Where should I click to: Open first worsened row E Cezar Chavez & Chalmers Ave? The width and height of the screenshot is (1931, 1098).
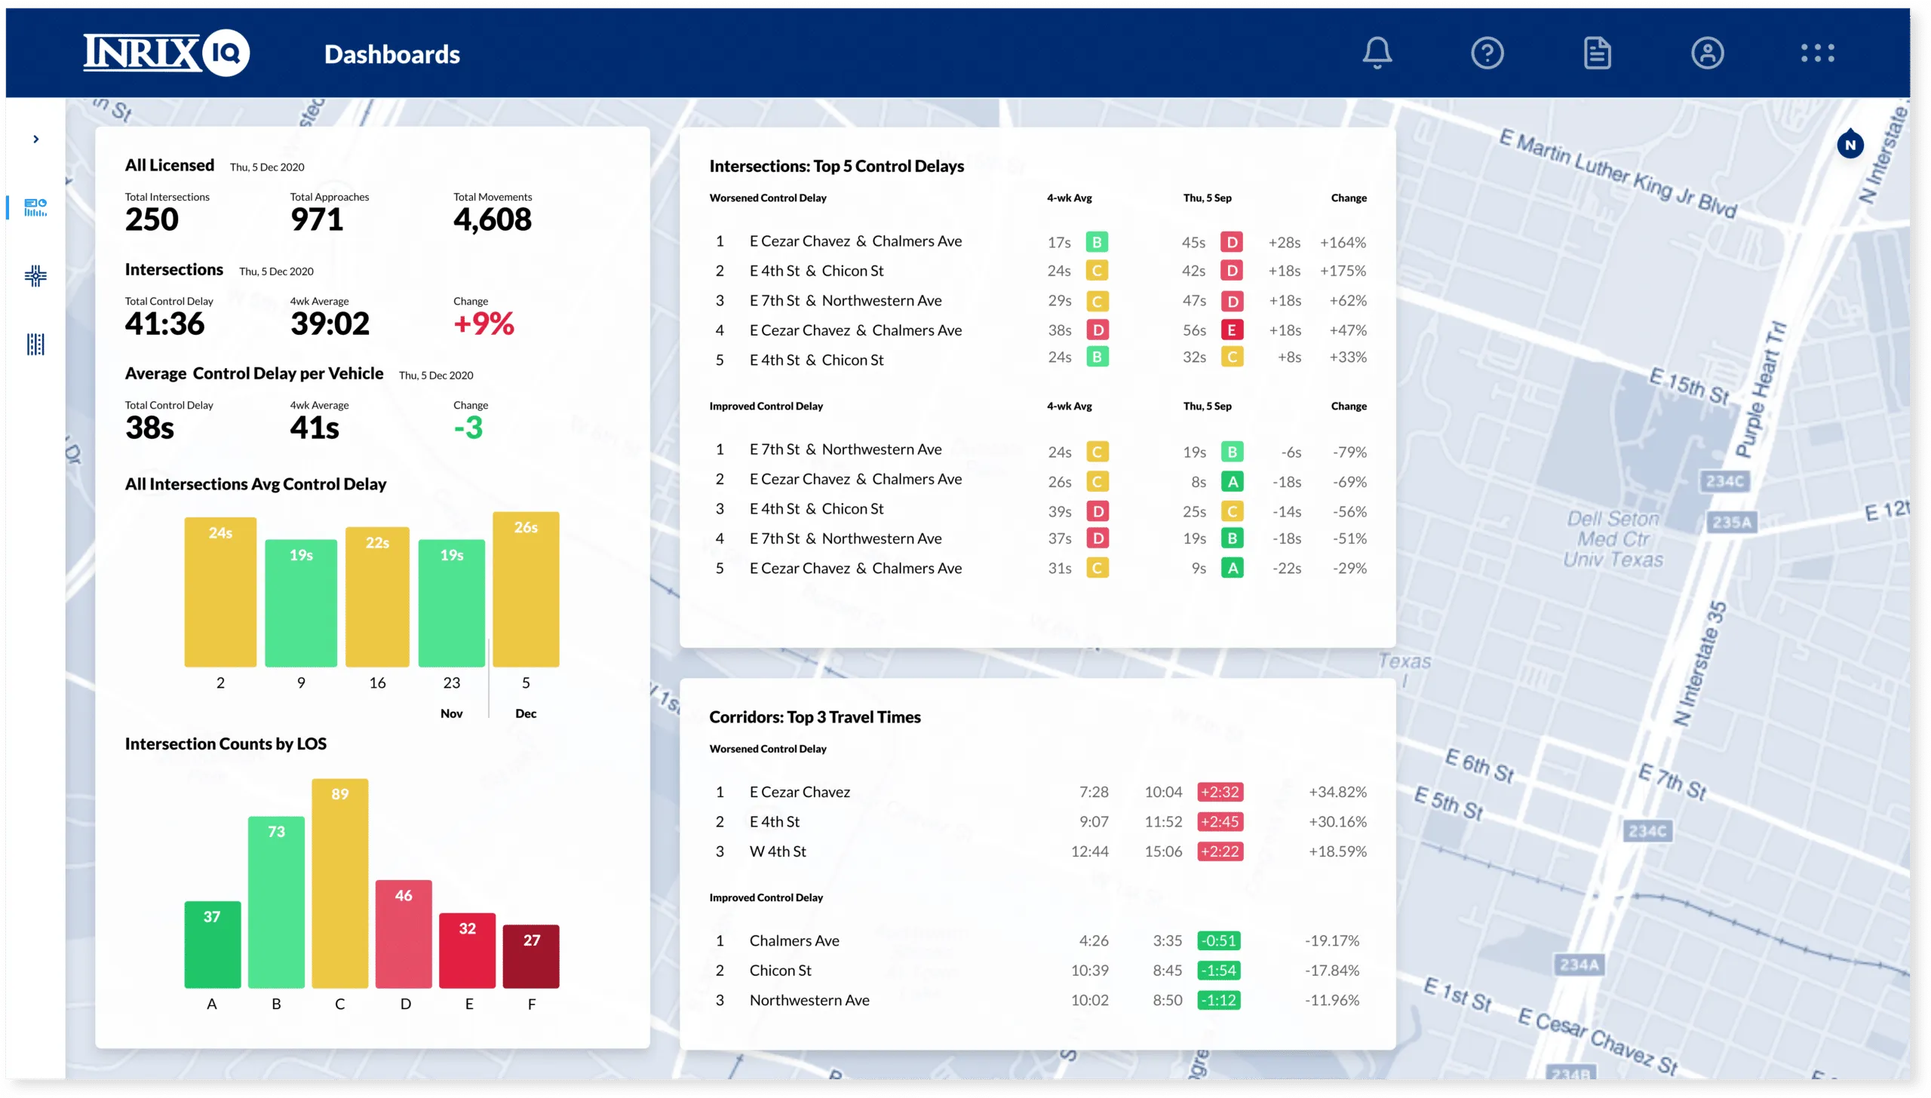855,241
